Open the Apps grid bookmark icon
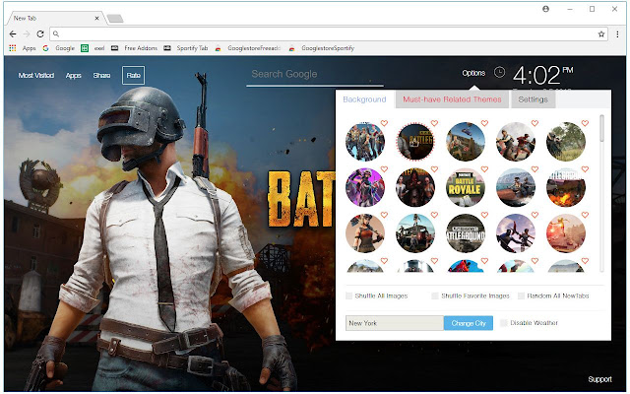This screenshot has width=630, height=394. [x=13, y=48]
